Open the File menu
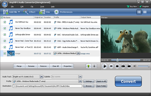 [12, 7]
